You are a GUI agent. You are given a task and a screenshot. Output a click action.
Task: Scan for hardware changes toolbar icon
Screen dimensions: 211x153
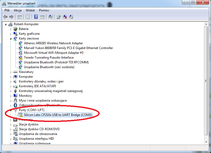pos(50,17)
